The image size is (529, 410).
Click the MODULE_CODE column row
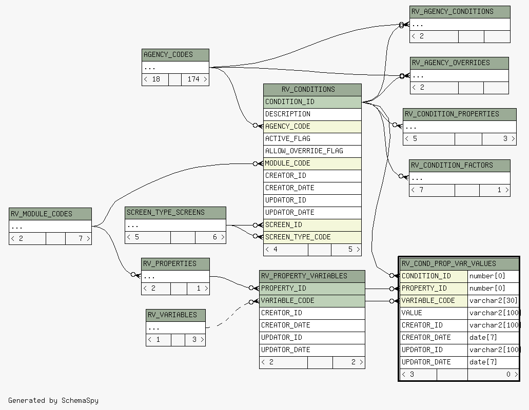pos(312,163)
